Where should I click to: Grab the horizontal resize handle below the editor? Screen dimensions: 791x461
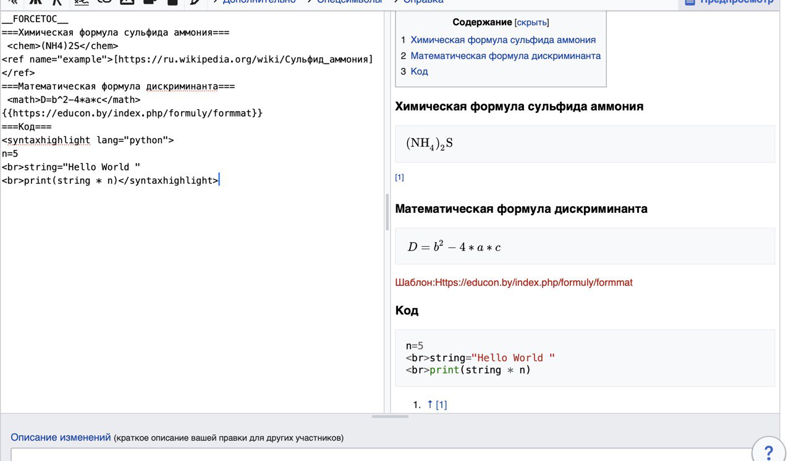click(389, 417)
